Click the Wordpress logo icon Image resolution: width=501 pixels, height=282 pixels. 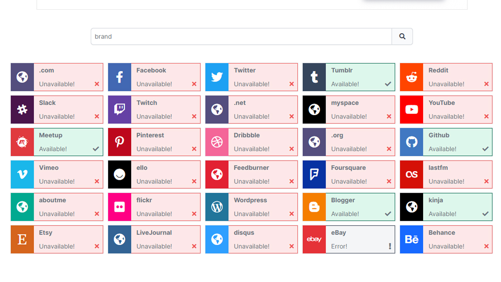217,207
